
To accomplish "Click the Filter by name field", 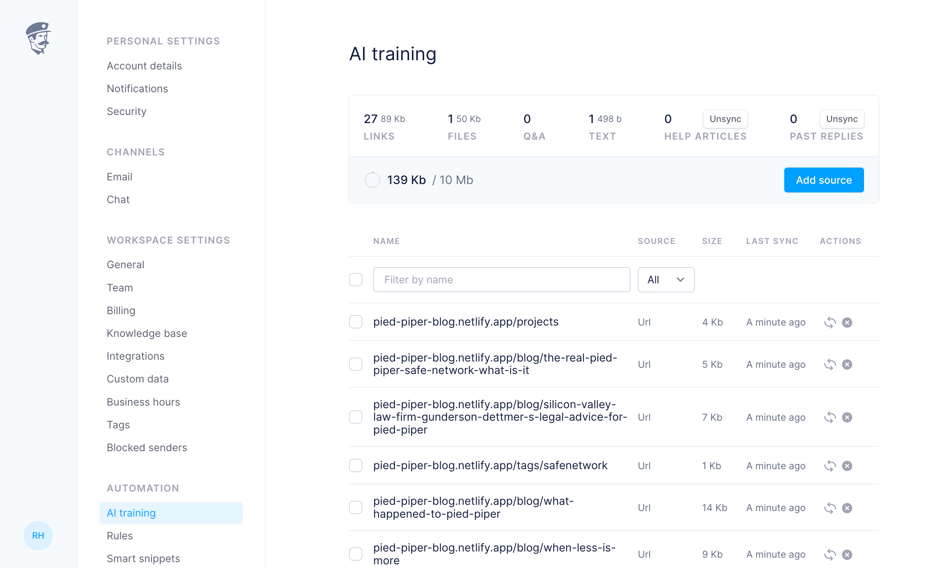I will click(501, 280).
